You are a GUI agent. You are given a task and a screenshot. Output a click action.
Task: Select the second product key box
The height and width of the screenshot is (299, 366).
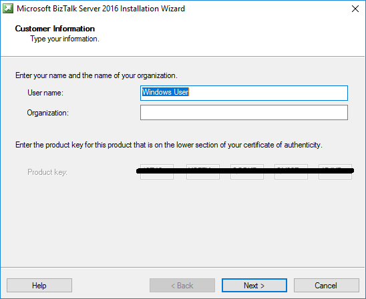tap(203, 172)
